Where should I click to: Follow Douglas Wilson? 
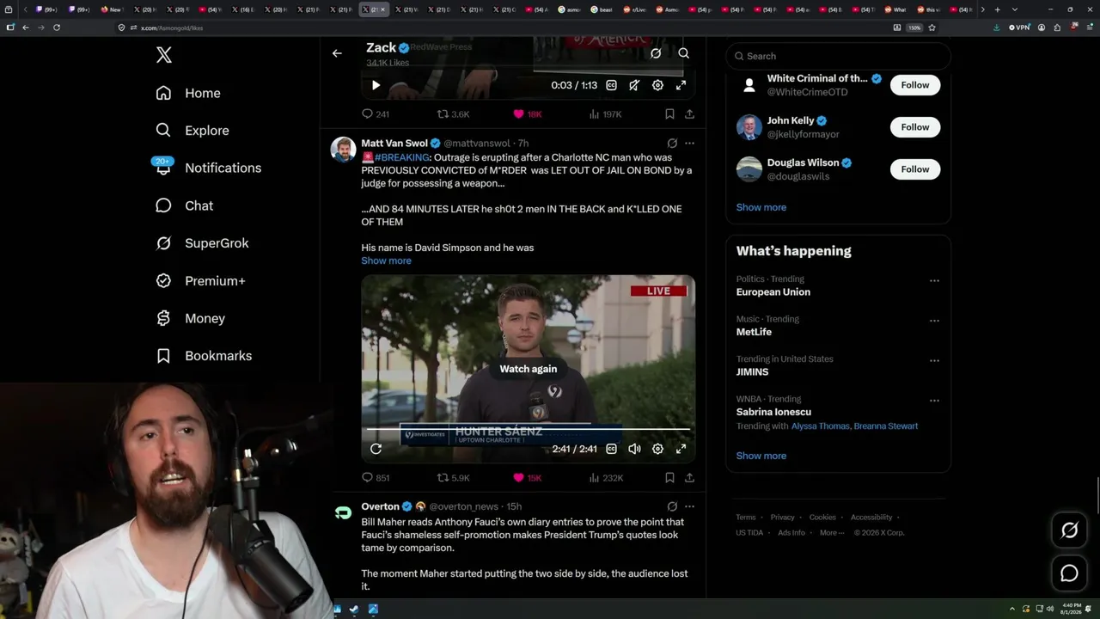915,169
